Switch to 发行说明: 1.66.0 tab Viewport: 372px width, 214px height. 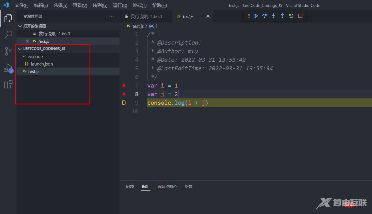(x=146, y=16)
